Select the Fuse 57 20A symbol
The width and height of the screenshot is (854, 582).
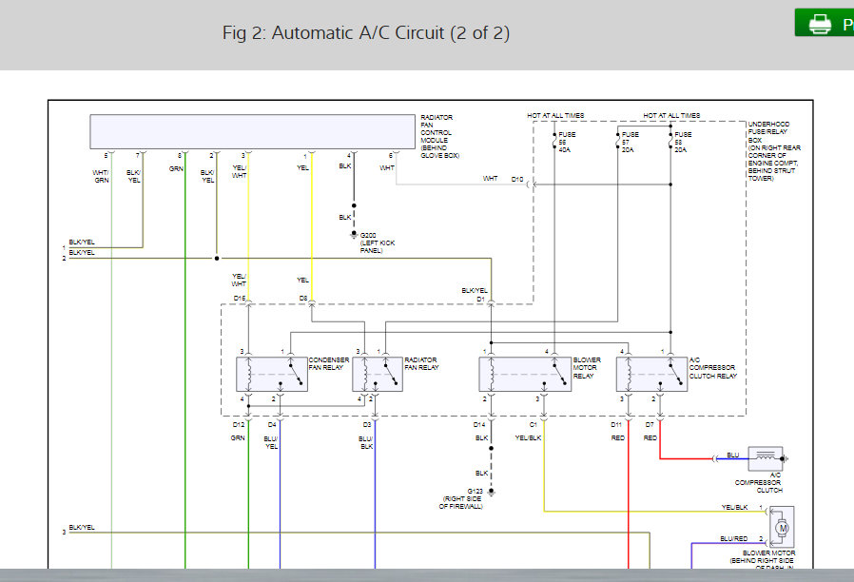[618, 142]
